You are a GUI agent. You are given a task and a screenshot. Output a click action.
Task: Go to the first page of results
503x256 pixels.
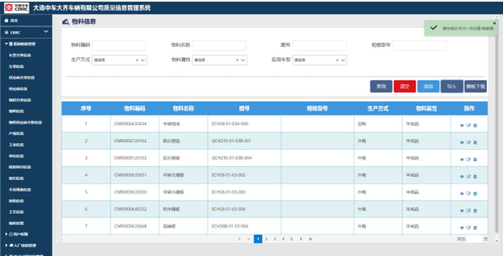pos(239,239)
